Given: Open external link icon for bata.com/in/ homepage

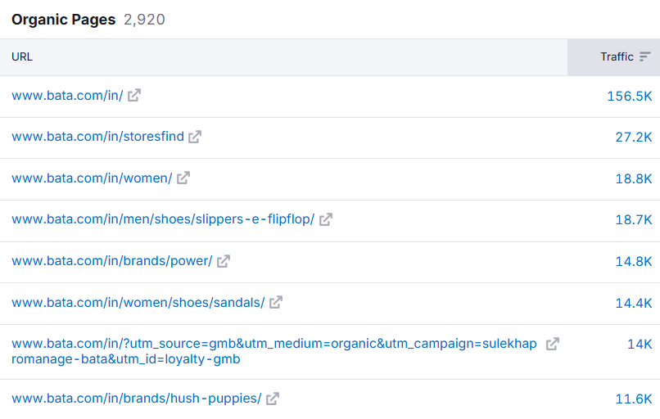Looking at the screenshot, I should pyautogui.click(x=134, y=96).
